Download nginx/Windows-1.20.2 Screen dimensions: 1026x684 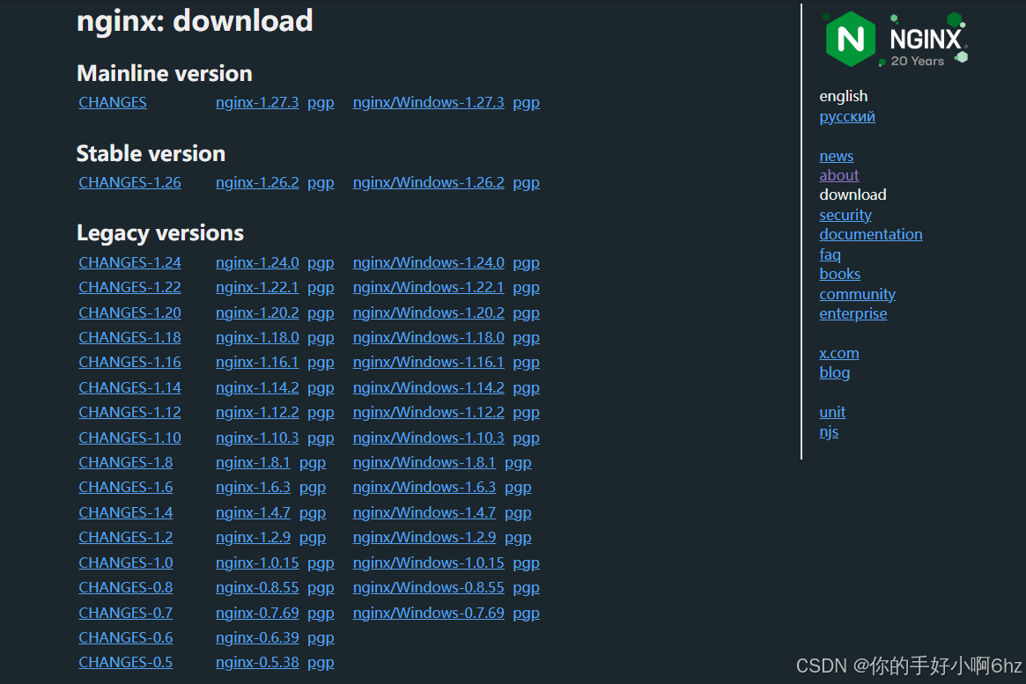pos(429,313)
